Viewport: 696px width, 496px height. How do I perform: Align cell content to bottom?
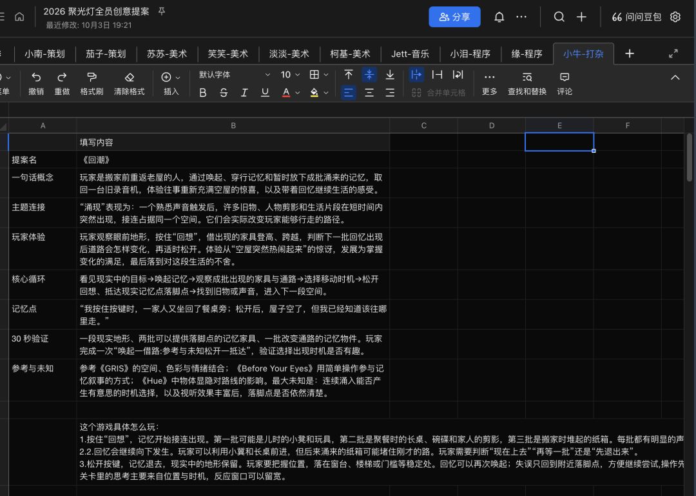click(390, 75)
